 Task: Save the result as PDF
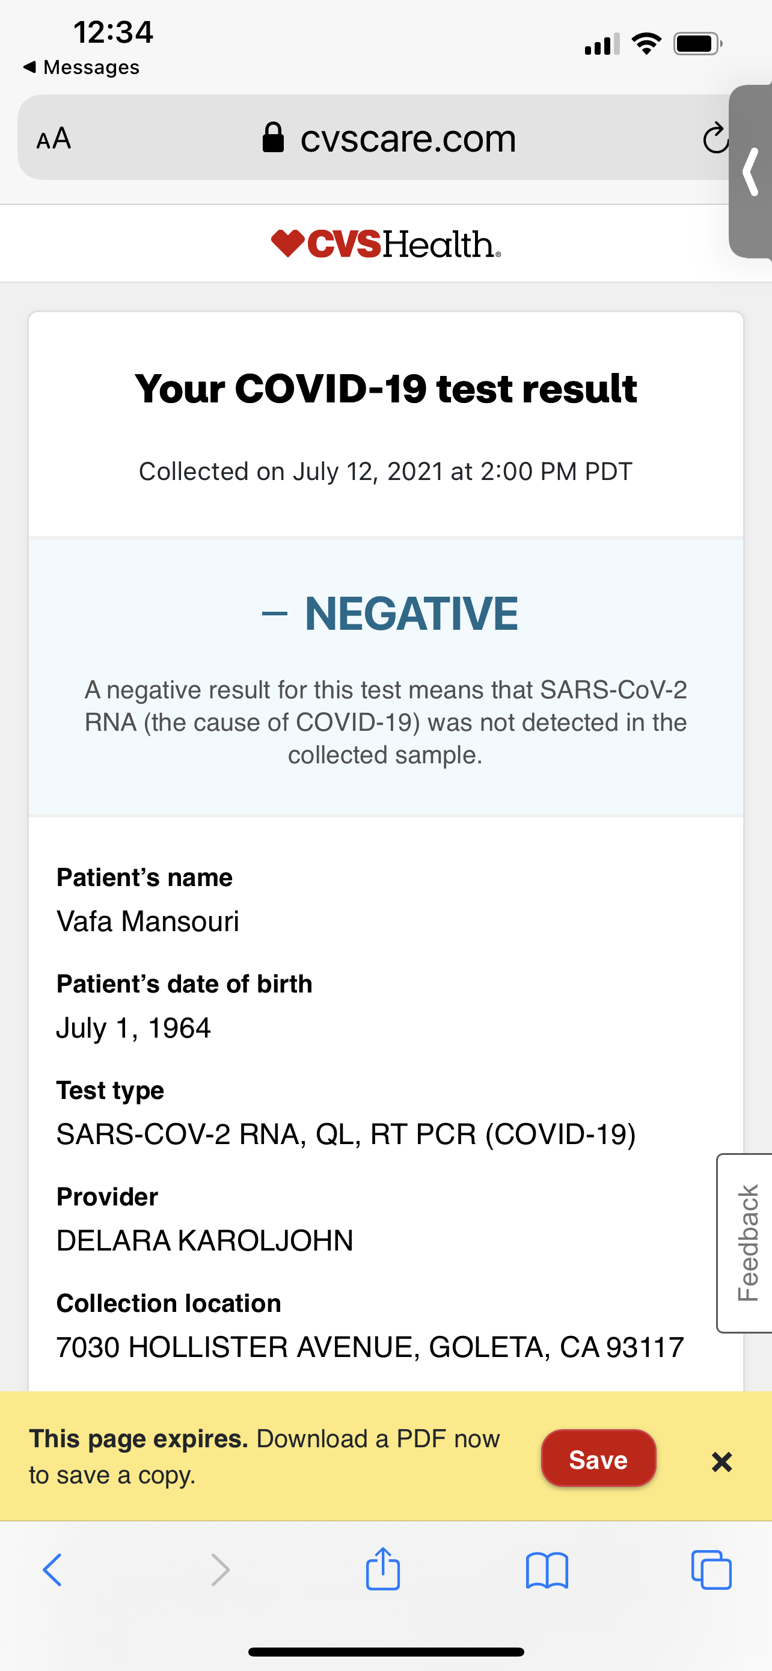coord(598,1459)
